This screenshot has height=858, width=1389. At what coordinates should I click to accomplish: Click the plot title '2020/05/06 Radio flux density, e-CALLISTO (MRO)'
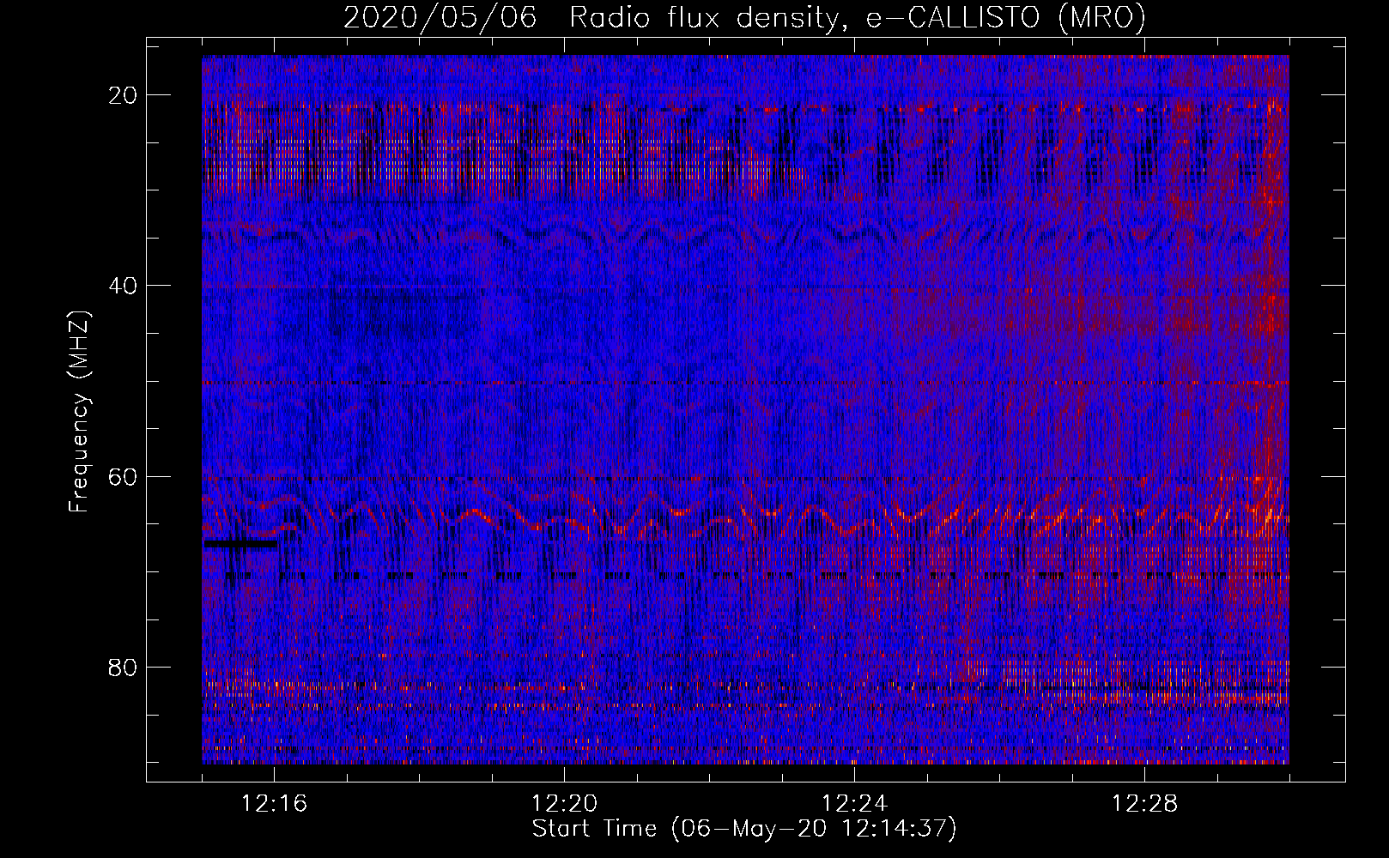coord(744,17)
